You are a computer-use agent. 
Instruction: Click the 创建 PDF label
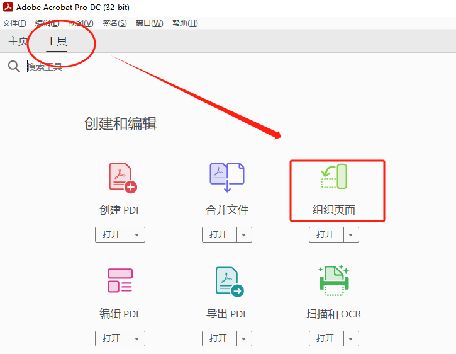[x=120, y=210]
